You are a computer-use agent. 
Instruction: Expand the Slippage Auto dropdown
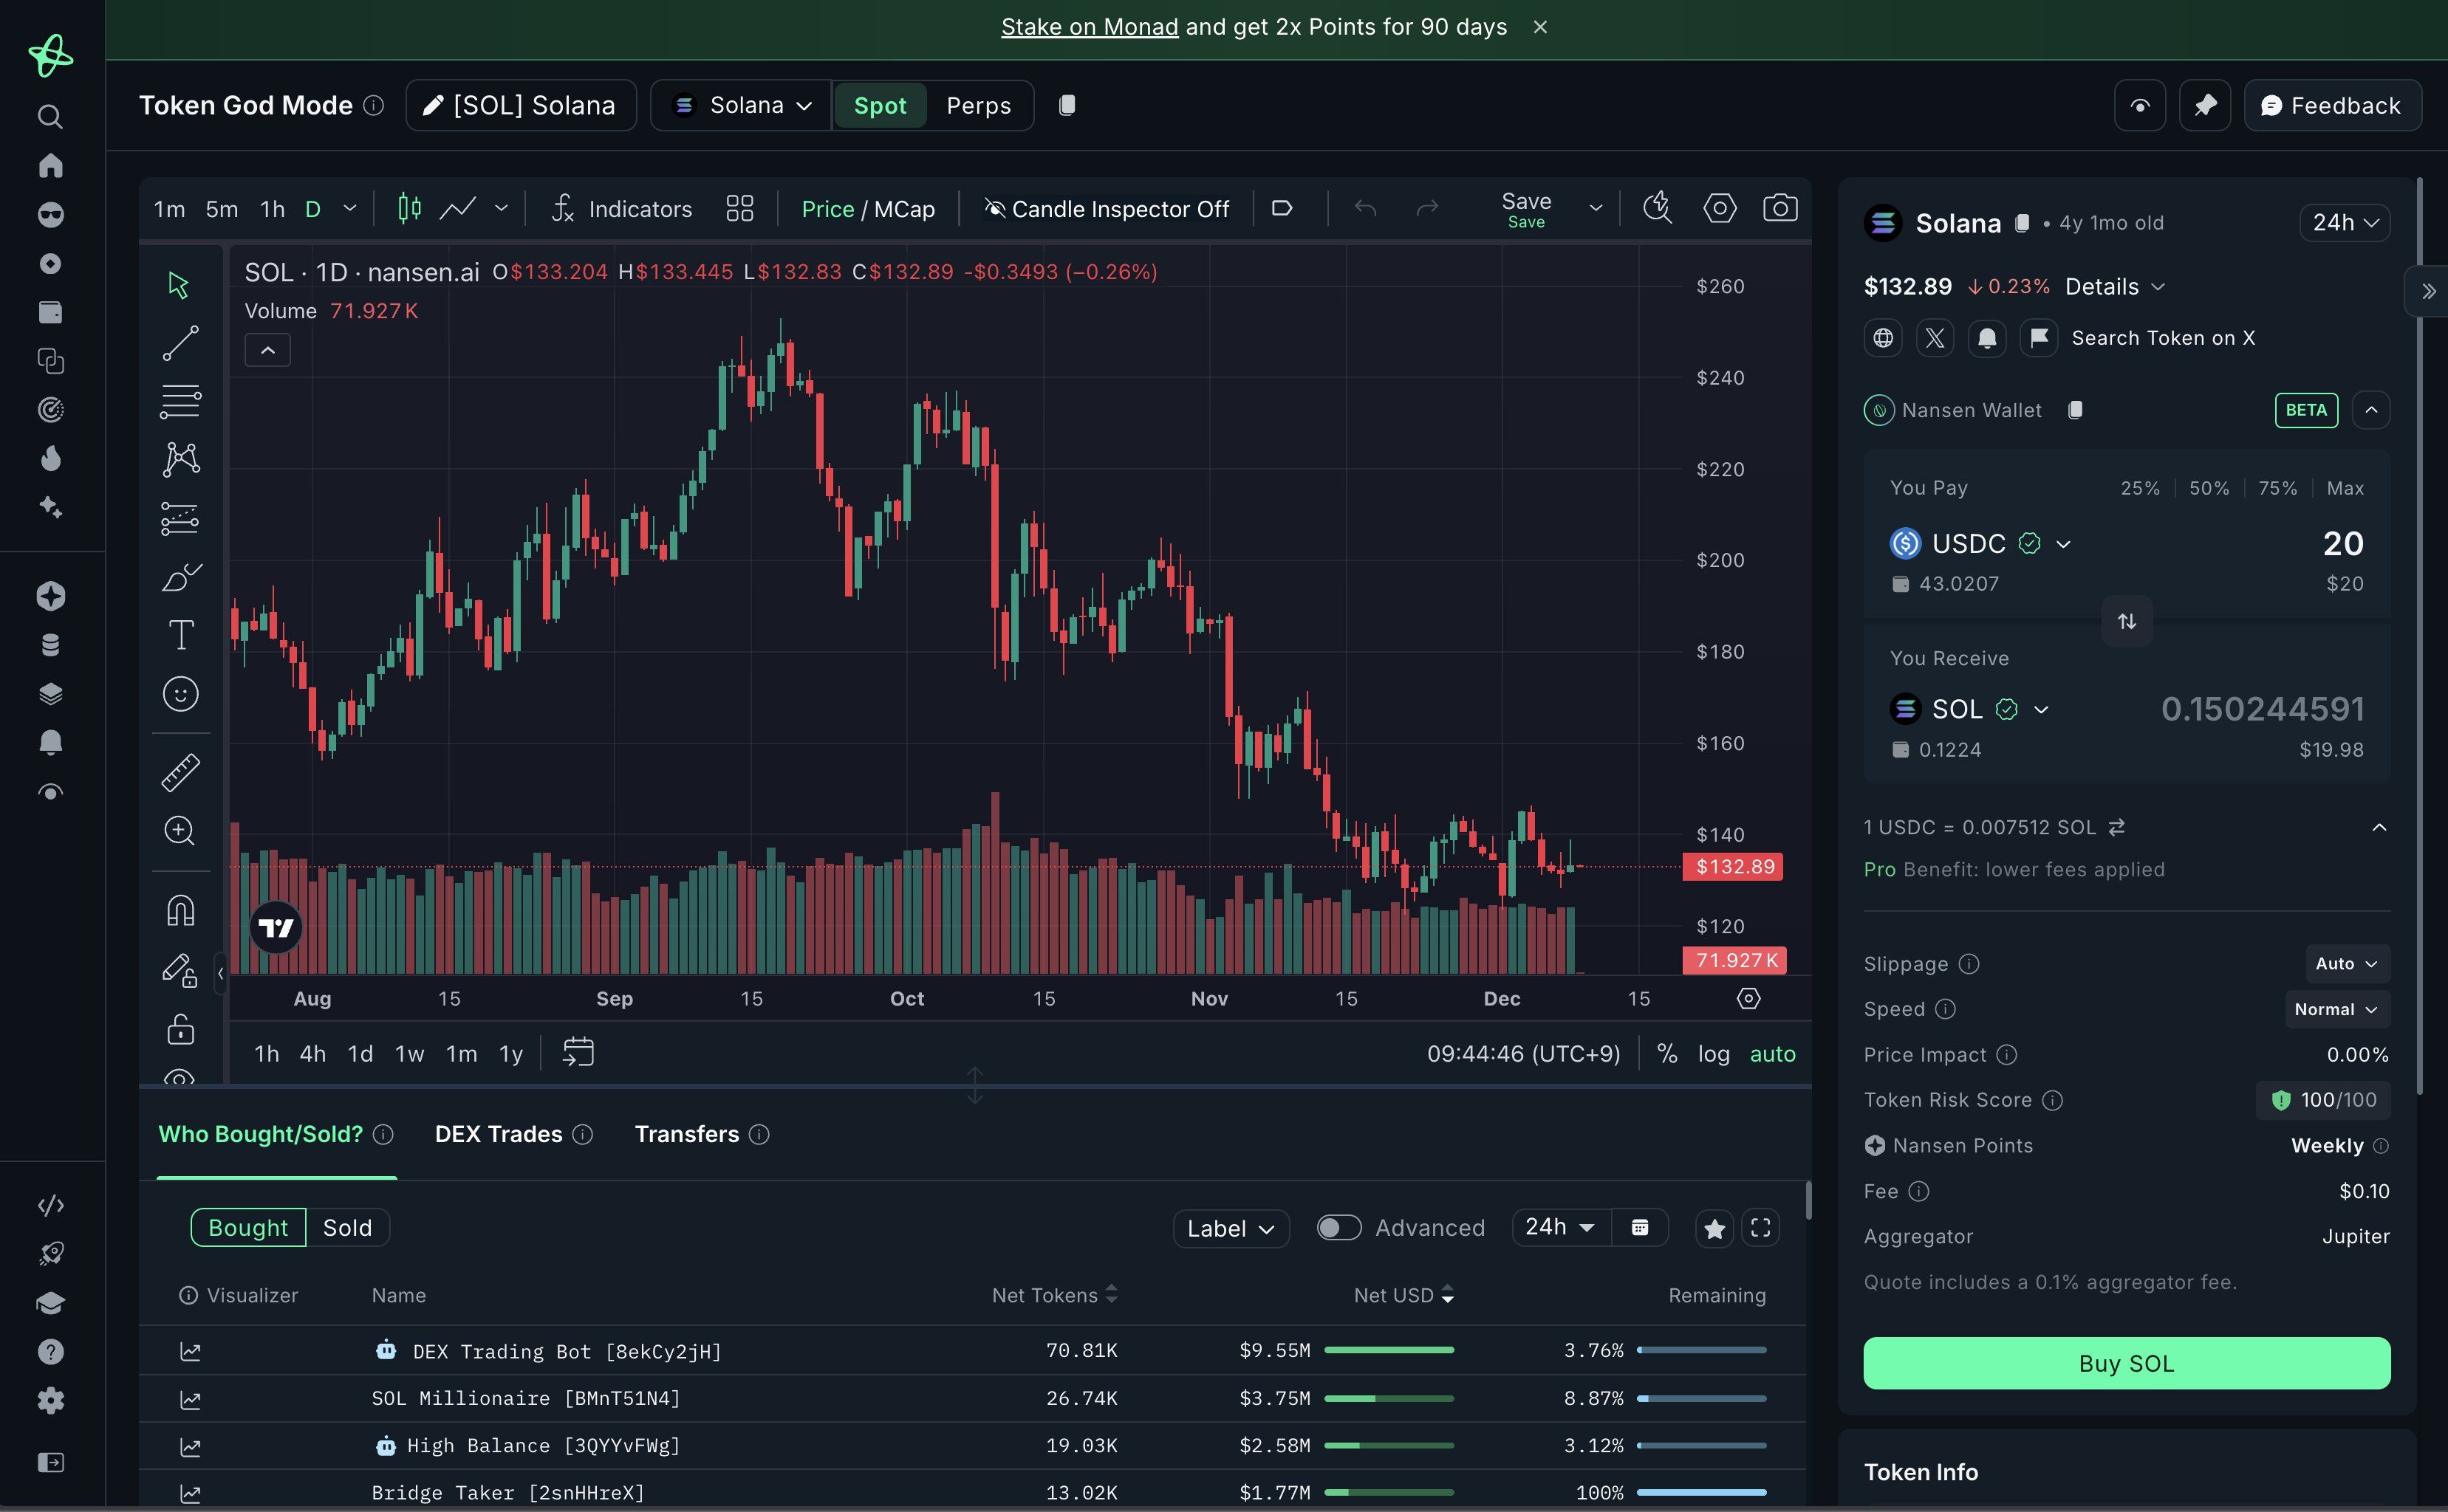(x=2346, y=964)
